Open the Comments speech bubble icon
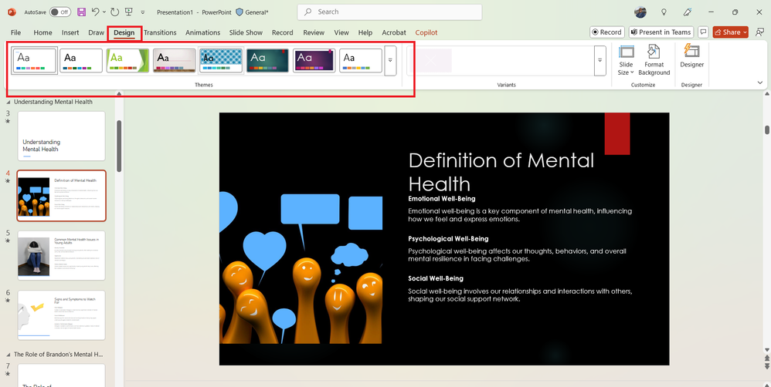Image resolution: width=771 pixels, height=387 pixels. pyautogui.click(x=703, y=32)
